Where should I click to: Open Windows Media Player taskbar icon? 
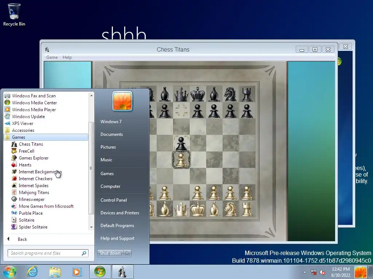click(x=76, y=272)
